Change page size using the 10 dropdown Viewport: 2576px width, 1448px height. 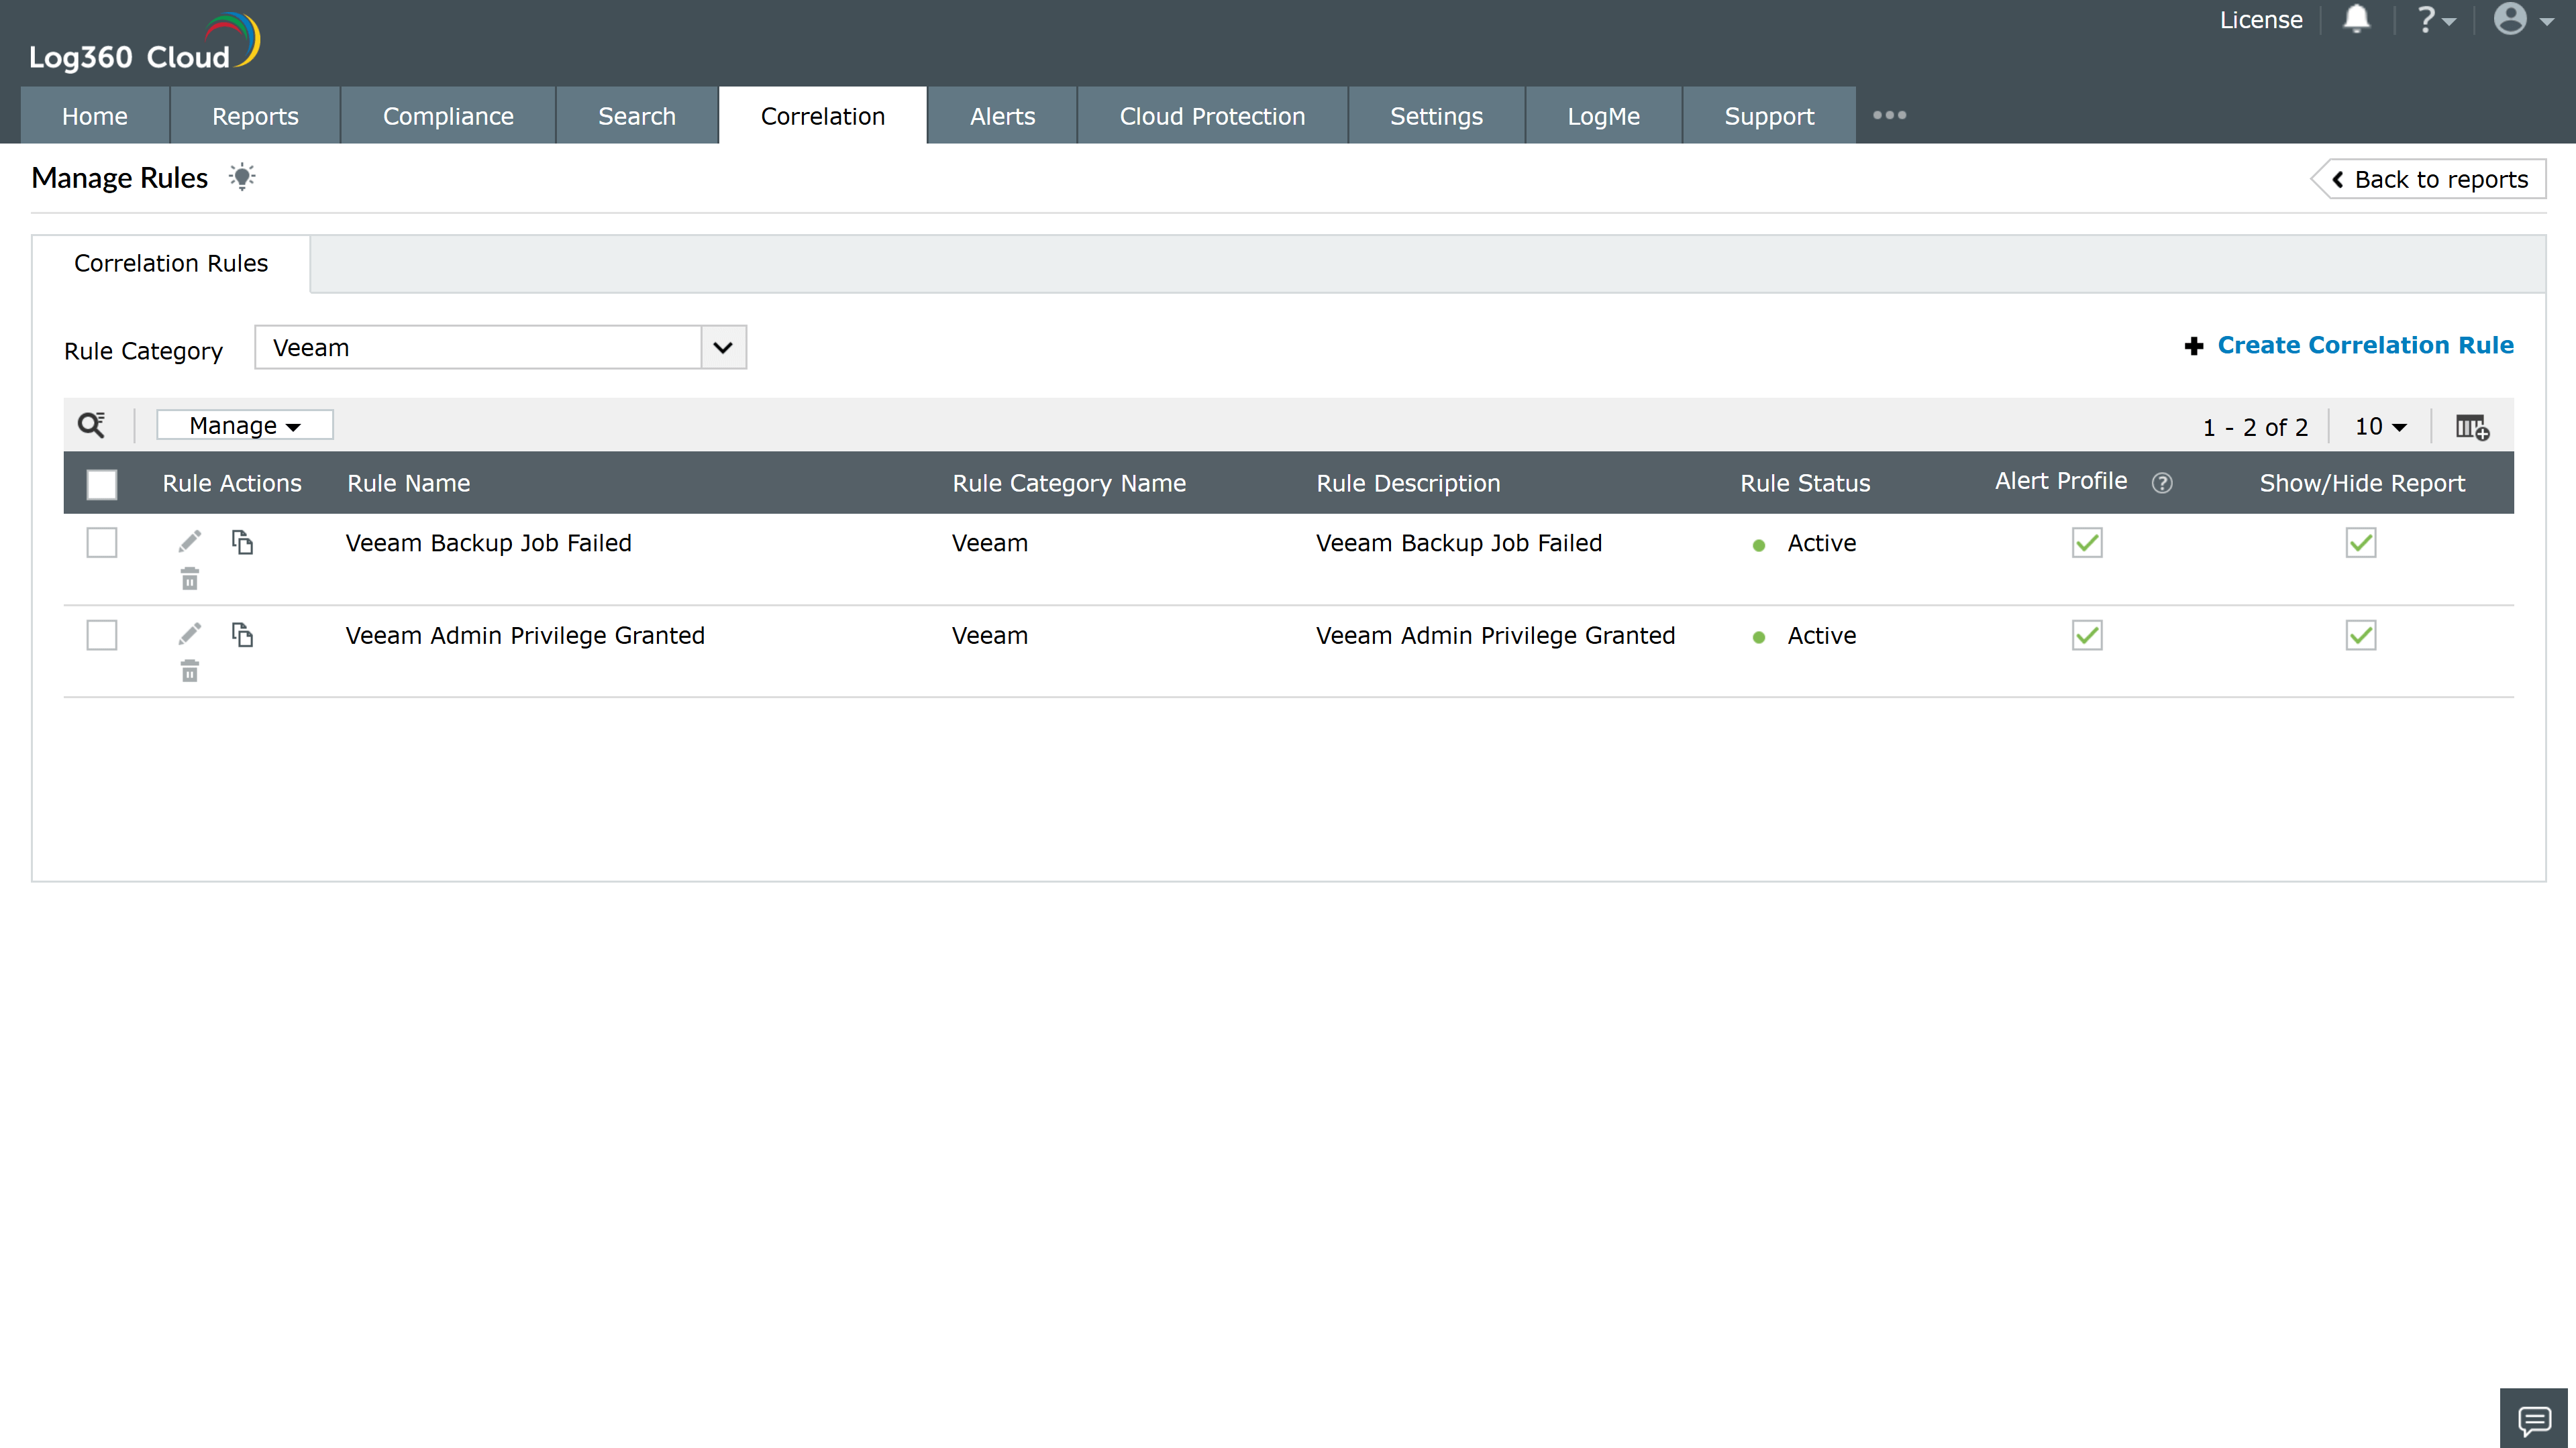[x=2379, y=426]
